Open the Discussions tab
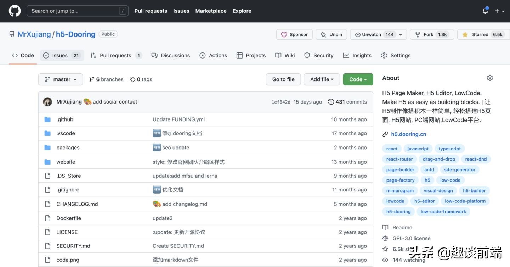The image size is (510, 267). coord(171,55)
